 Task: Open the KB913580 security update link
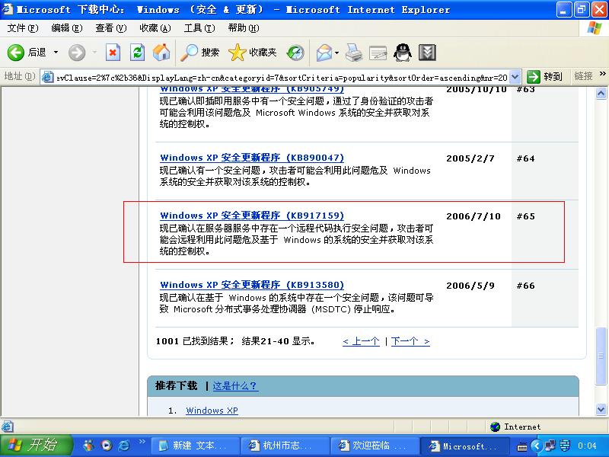252,285
